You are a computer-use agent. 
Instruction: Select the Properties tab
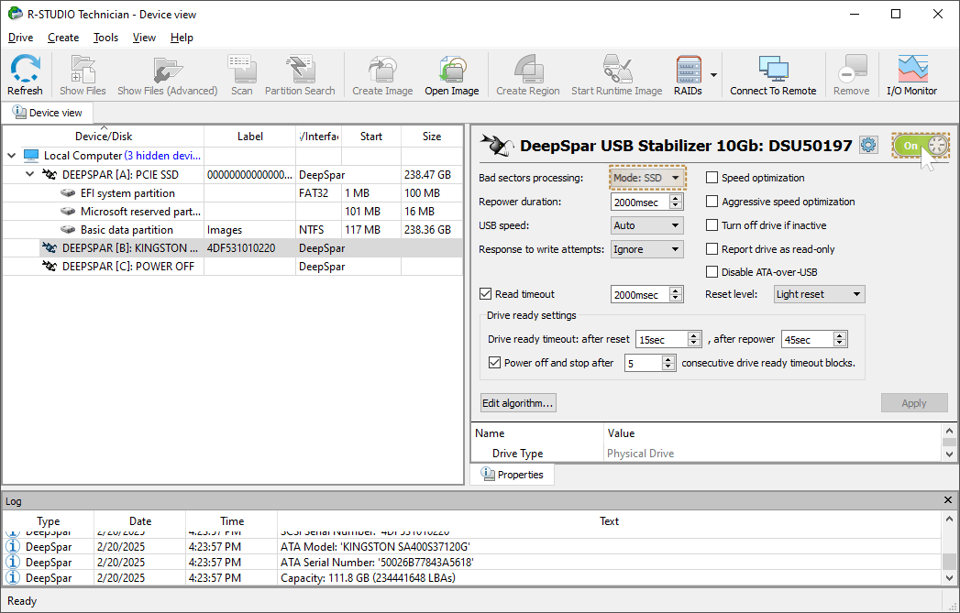click(513, 474)
